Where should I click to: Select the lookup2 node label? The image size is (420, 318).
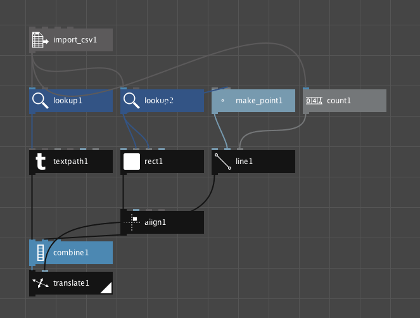[x=159, y=101]
